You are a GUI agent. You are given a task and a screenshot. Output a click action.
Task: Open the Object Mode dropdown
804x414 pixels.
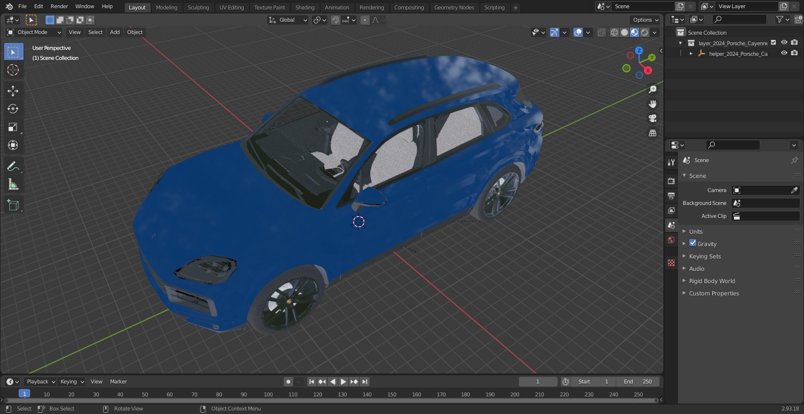pos(34,32)
